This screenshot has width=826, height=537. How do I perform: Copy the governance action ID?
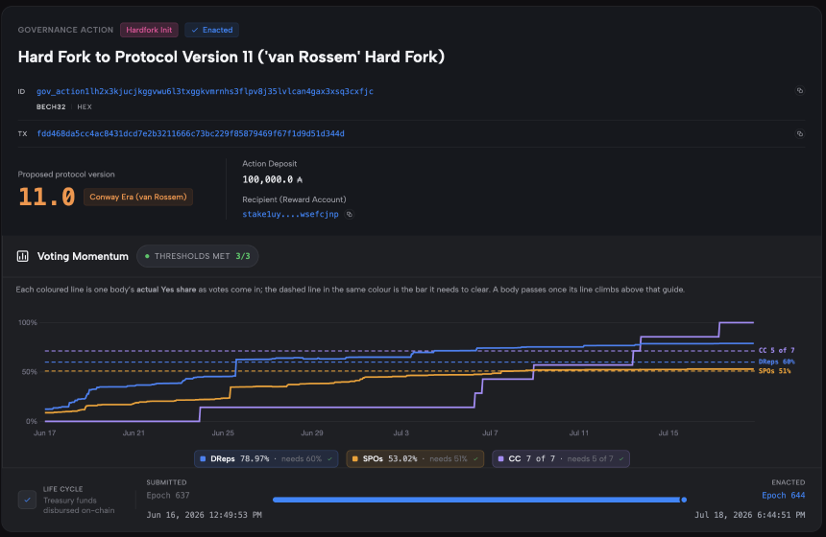(800, 90)
